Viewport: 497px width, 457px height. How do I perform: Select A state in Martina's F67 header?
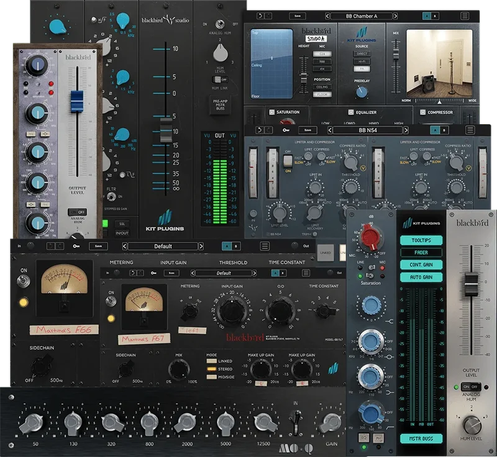275,273
